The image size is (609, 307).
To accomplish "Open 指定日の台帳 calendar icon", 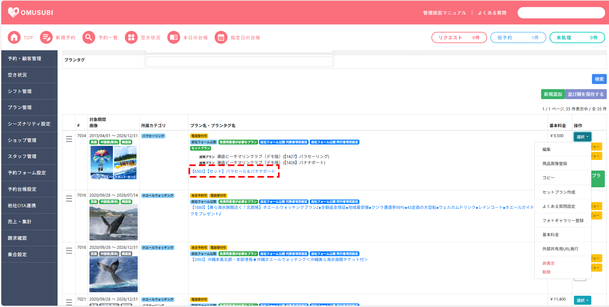I will pos(221,38).
